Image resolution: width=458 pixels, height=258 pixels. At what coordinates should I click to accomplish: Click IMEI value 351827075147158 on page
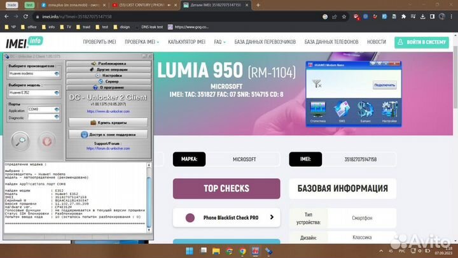[x=360, y=159]
